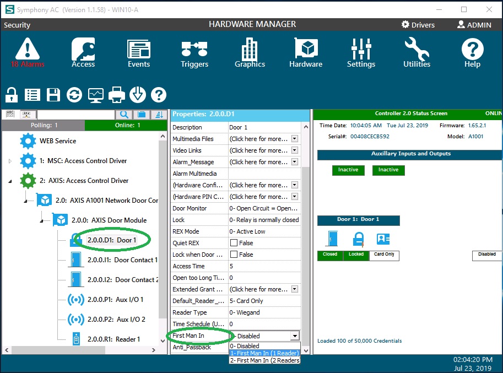Click the Locked status button

click(356, 255)
